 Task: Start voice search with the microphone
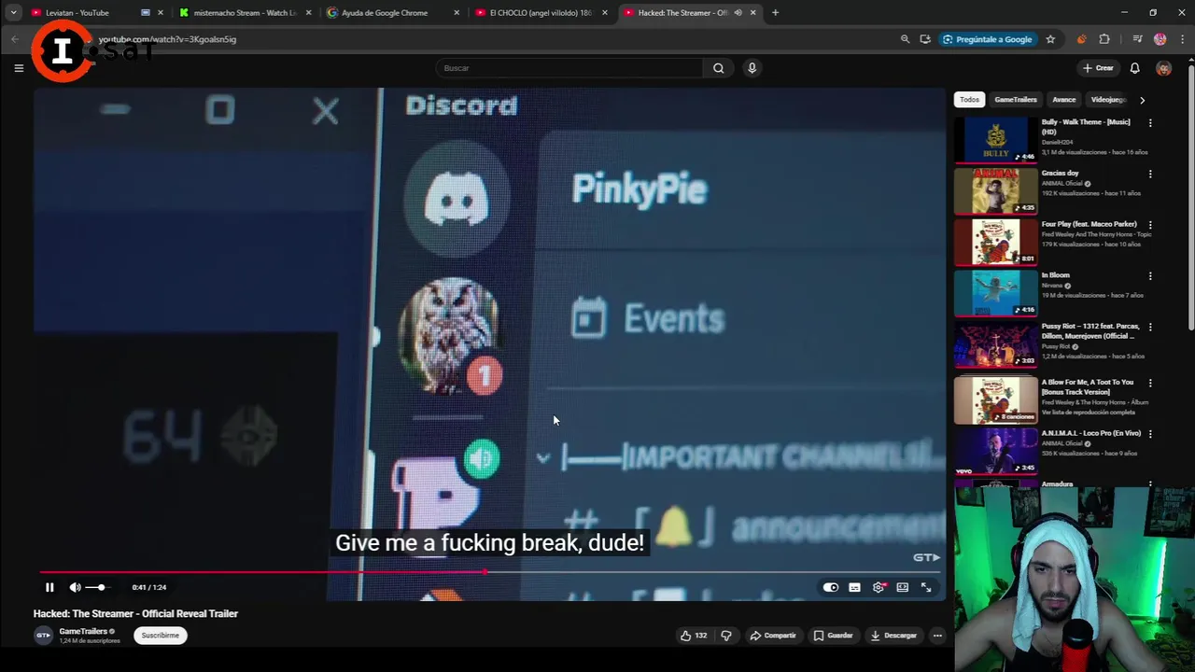(752, 67)
